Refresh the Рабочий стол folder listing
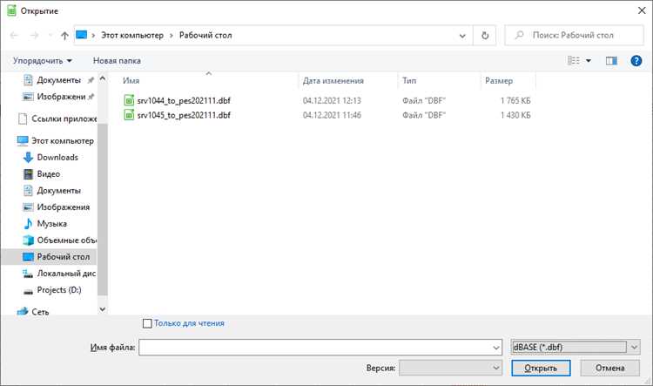The image size is (653, 386). coord(485,36)
